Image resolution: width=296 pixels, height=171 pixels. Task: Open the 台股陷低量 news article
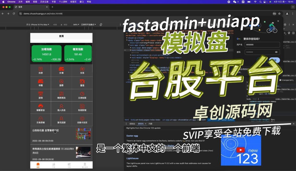pyautogui.click(x=61, y=135)
